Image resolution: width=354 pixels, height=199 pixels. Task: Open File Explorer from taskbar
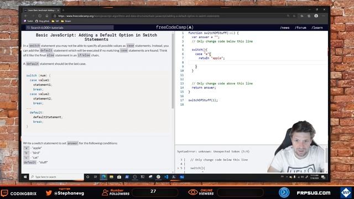tap(111, 177)
